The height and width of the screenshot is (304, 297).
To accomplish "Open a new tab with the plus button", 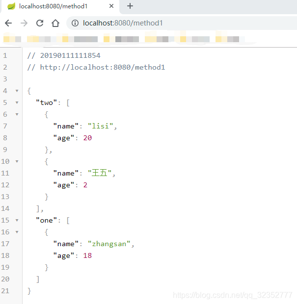I will tap(130, 6).
